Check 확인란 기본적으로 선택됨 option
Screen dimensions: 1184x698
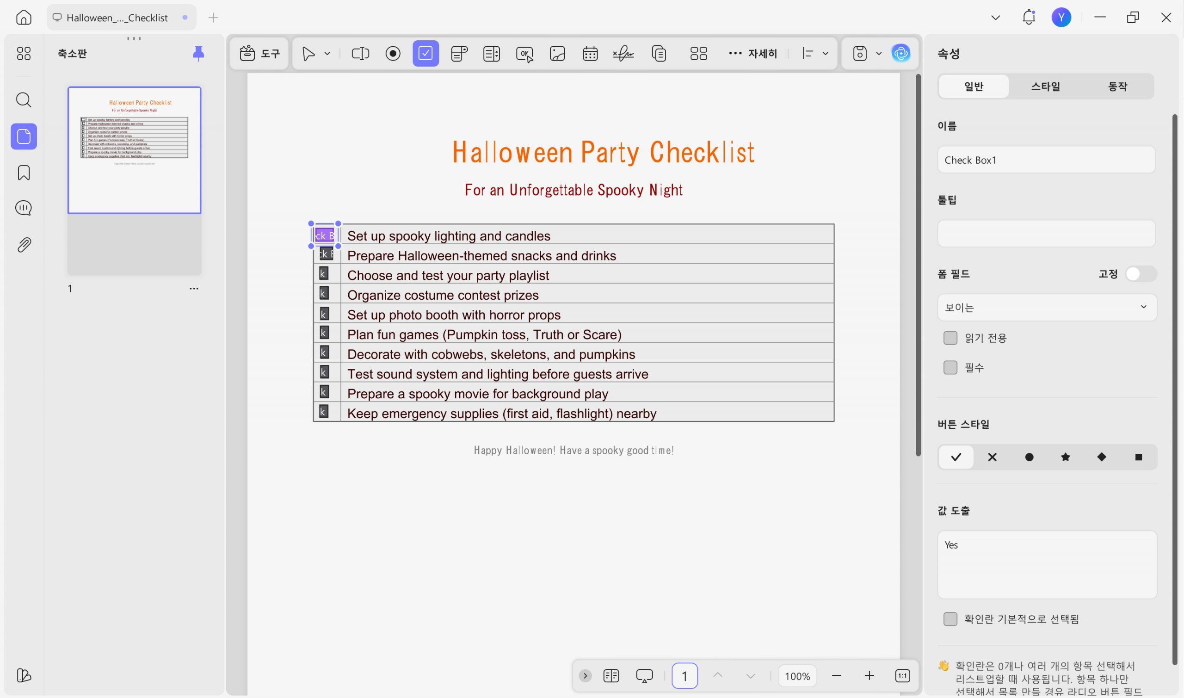[950, 619]
